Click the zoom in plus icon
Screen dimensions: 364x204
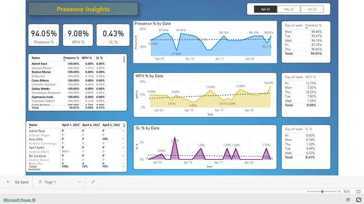(x=339, y=192)
